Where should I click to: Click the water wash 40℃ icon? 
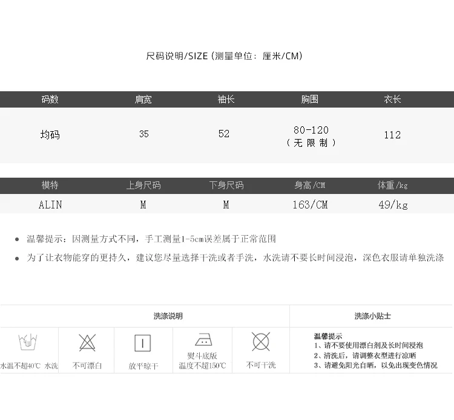28,342
